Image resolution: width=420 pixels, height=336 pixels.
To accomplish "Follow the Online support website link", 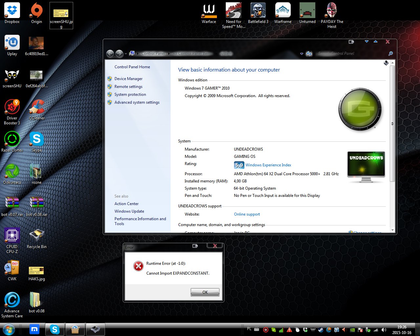I will (x=247, y=214).
